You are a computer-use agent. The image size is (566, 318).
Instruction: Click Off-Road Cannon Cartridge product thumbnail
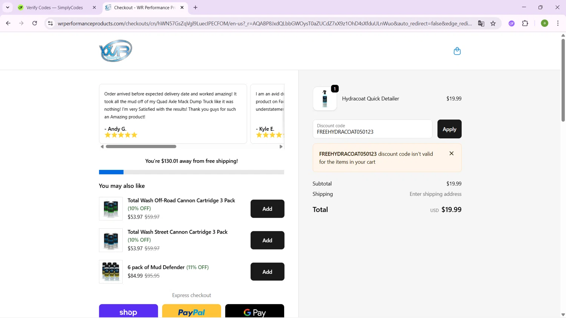pos(111,209)
